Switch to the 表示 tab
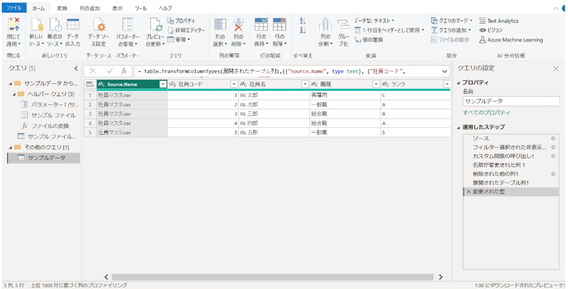Viewport: 568px width, 289px height. click(117, 8)
